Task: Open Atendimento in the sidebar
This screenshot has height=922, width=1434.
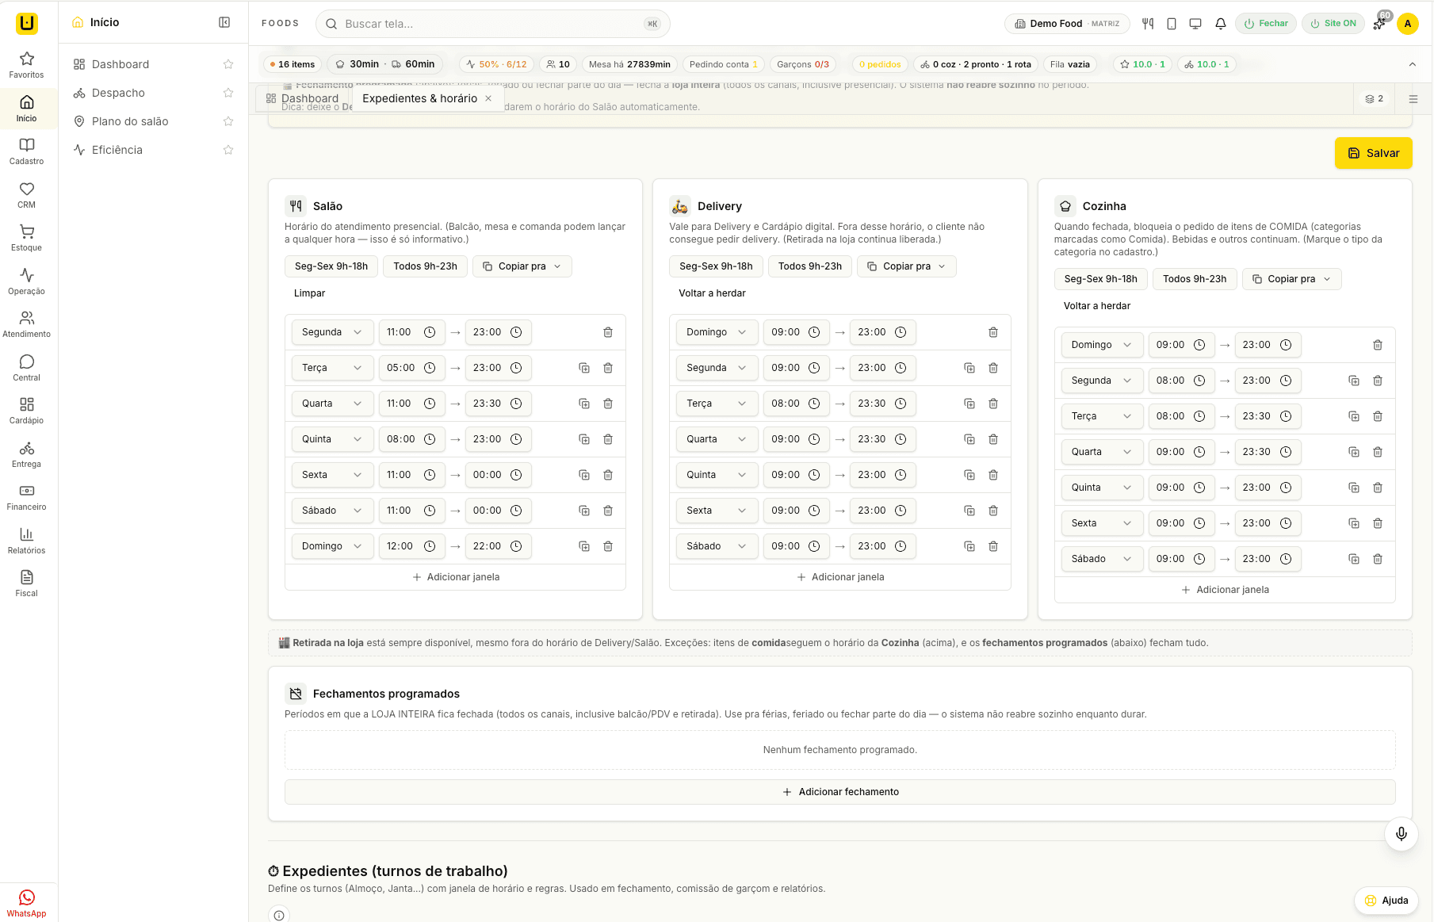Action: [x=27, y=324]
